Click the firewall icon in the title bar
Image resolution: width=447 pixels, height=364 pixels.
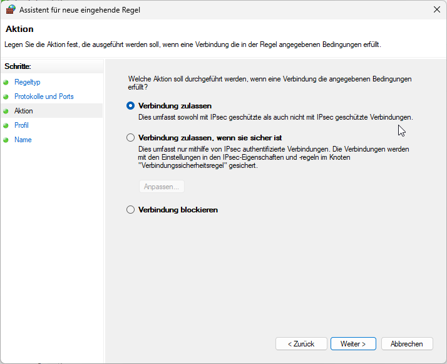pyautogui.click(x=10, y=9)
